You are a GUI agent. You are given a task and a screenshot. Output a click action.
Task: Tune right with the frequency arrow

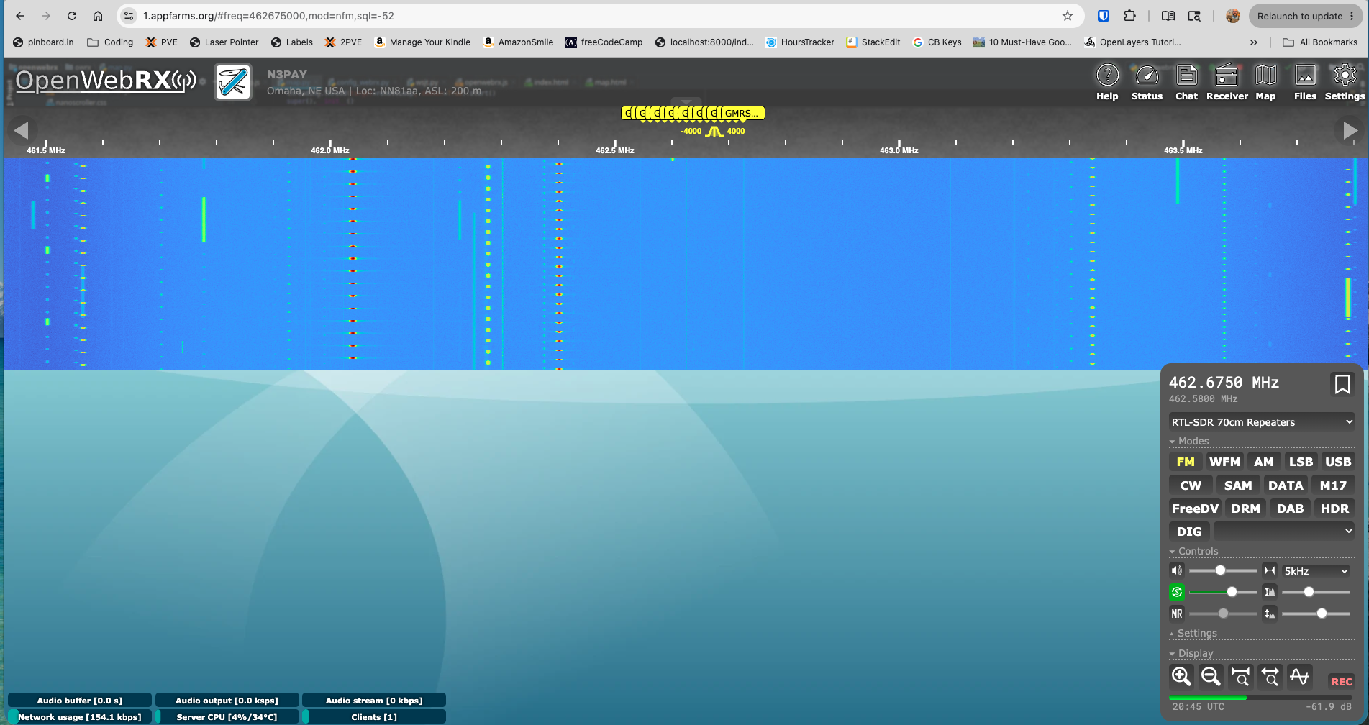point(1350,130)
